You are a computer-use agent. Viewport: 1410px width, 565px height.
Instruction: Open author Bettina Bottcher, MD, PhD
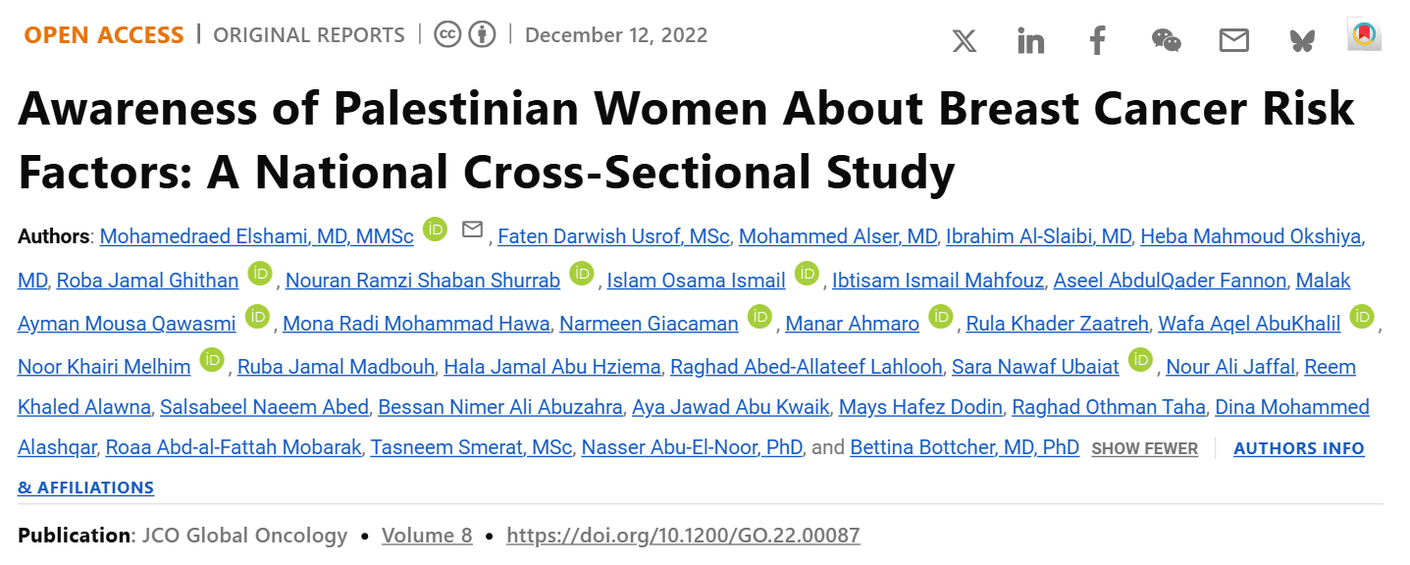click(x=965, y=447)
